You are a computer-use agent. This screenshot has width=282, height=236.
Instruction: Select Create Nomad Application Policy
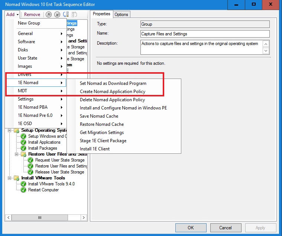point(113,92)
